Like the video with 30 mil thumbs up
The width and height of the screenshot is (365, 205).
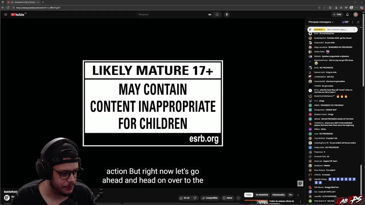[185, 198]
